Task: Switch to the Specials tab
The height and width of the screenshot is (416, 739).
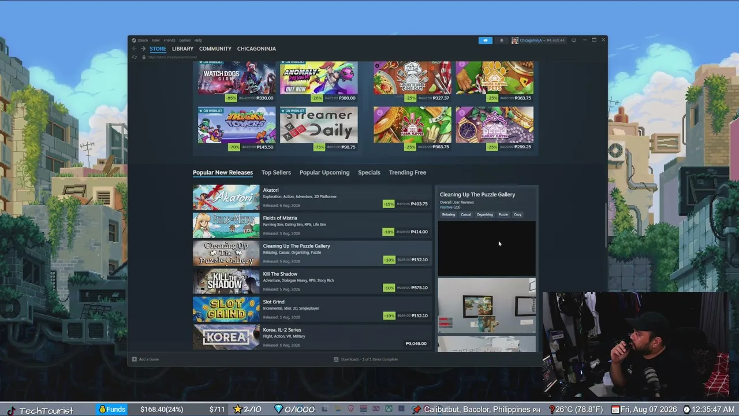Action: point(369,172)
